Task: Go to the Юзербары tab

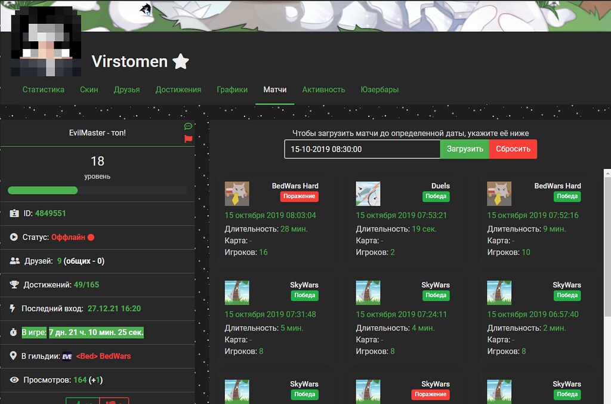Action: pos(379,90)
